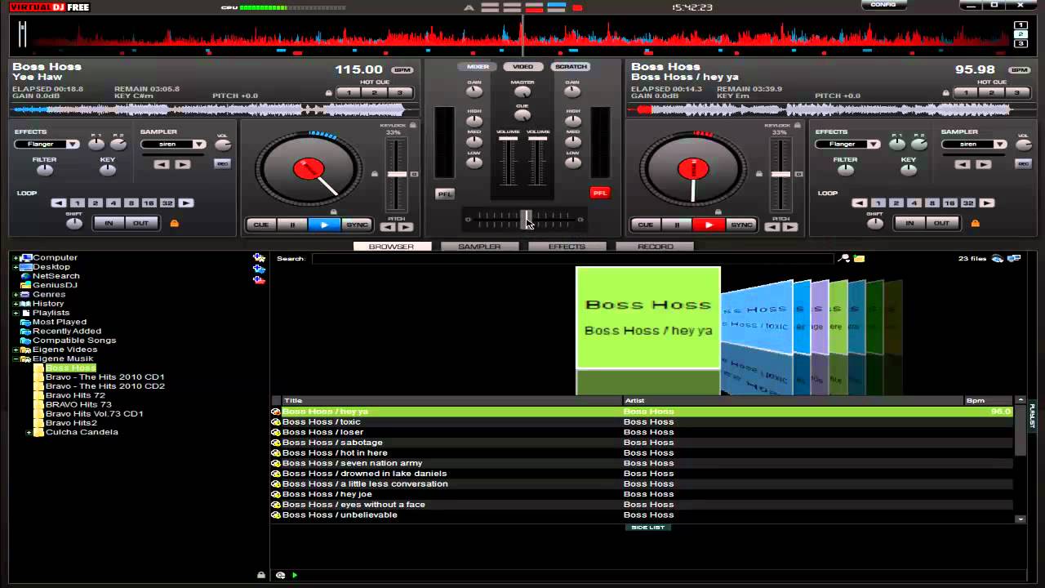
Task: Toggle the 16-beat loop on left deck
Action: [x=149, y=203]
